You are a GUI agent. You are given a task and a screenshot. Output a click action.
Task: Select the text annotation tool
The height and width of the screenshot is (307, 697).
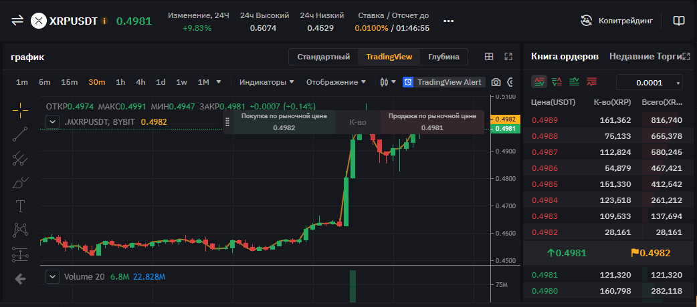pos(21,206)
